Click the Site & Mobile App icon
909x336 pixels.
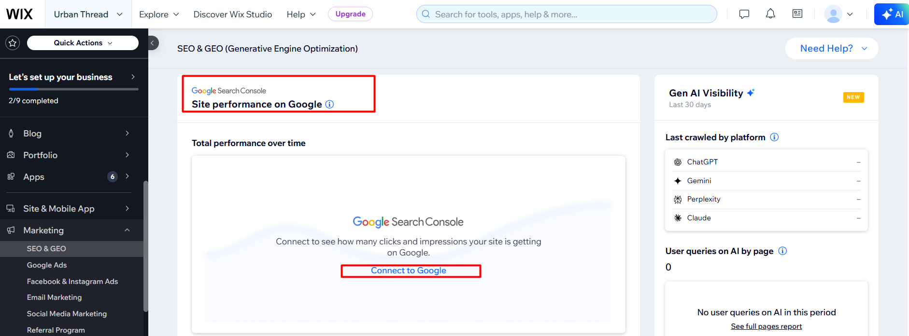pos(11,208)
